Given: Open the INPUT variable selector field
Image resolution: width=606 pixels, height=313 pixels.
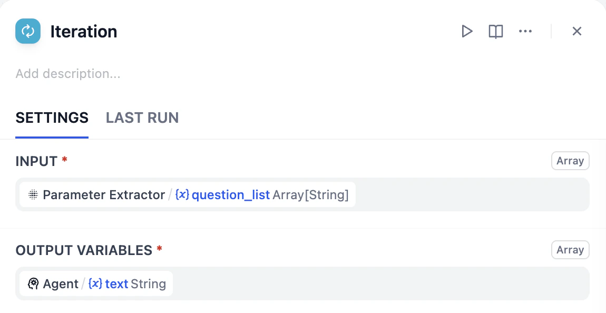Looking at the screenshot, I should point(303,194).
